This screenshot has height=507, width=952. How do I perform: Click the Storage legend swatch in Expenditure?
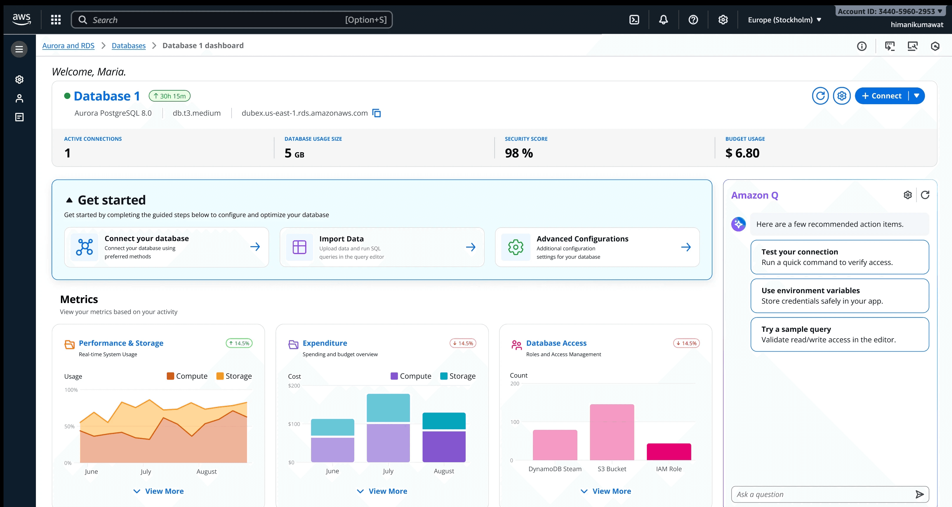(444, 376)
